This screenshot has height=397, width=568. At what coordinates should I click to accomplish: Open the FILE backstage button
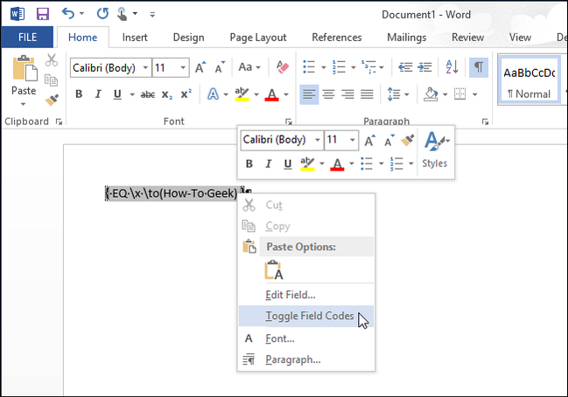pyautogui.click(x=26, y=38)
